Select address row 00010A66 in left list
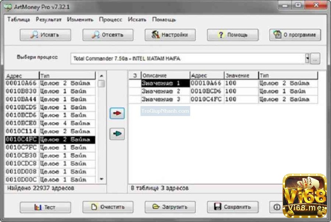The width and height of the screenshot is (331, 222). 50,83
